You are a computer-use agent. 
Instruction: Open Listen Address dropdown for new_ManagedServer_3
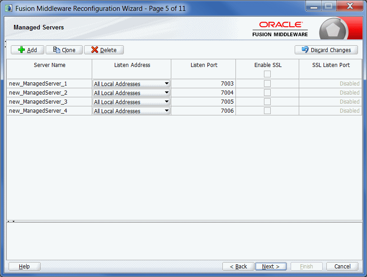coord(132,102)
